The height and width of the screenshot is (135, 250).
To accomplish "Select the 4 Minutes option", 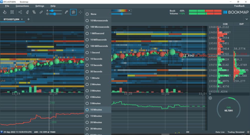I will click(x=97, y=97).
